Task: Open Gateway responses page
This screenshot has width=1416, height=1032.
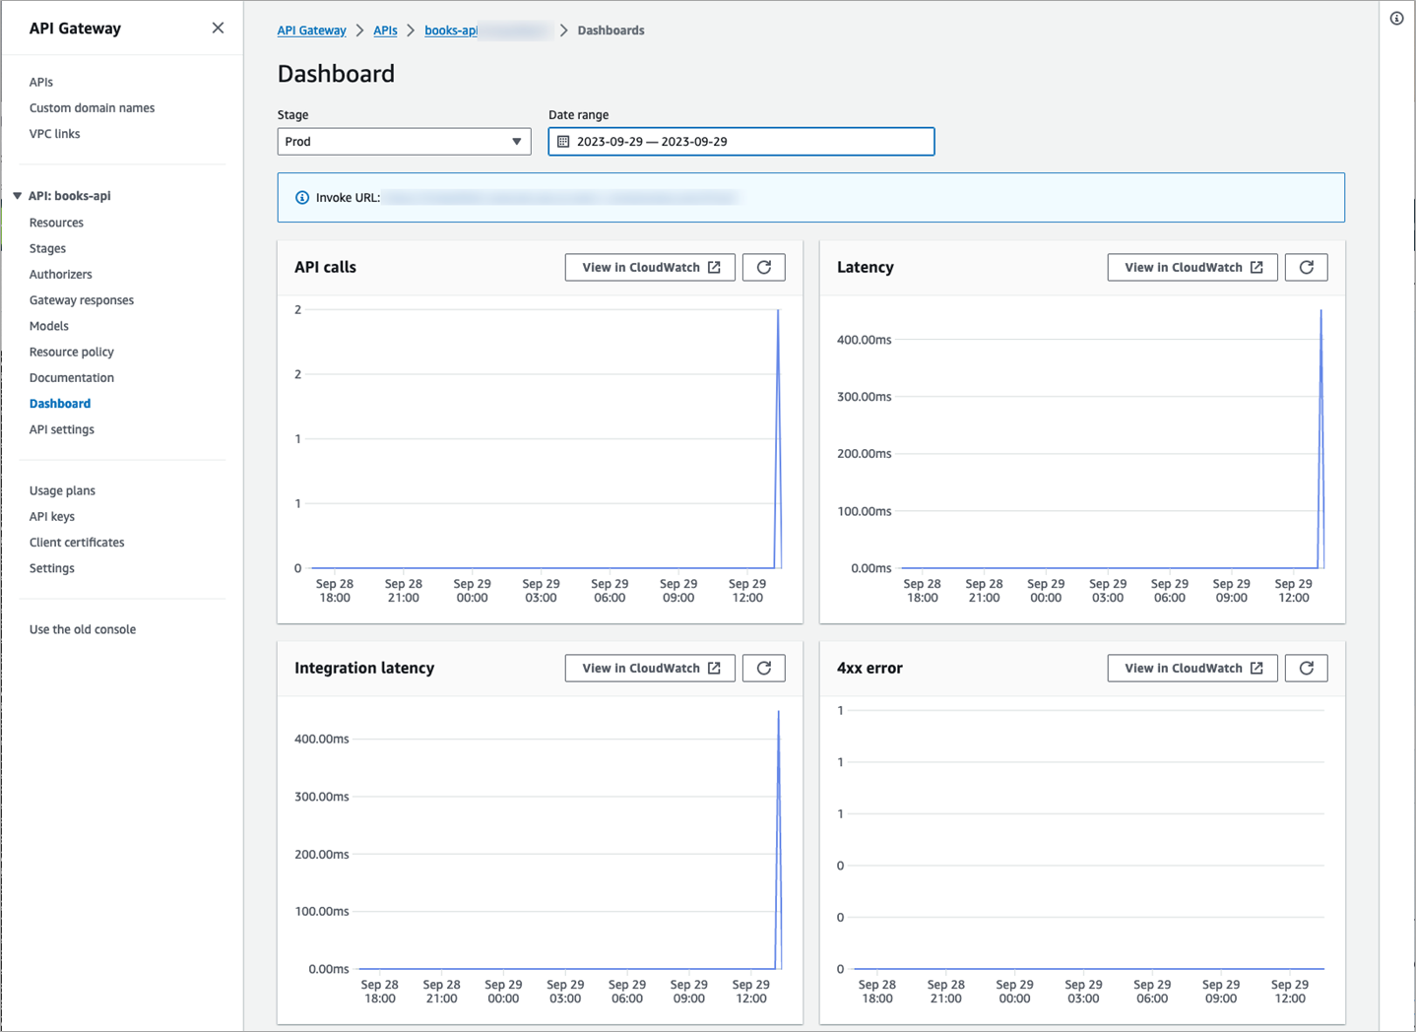Action: point(82,300)
